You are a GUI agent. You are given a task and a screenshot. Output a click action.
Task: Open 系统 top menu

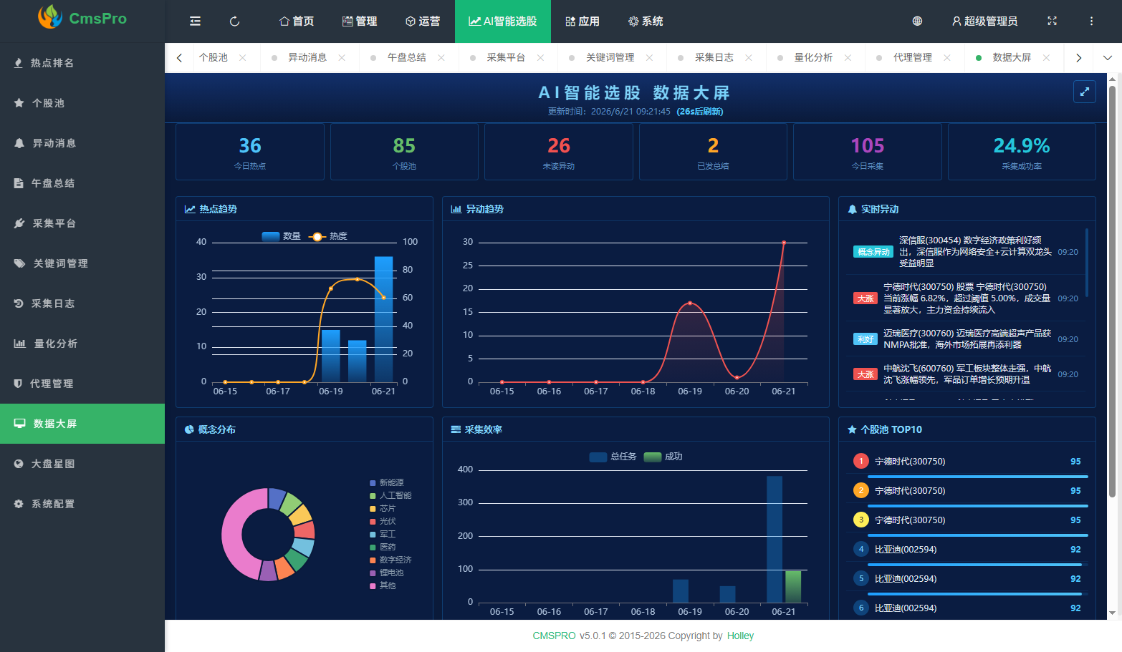point(646,21)
